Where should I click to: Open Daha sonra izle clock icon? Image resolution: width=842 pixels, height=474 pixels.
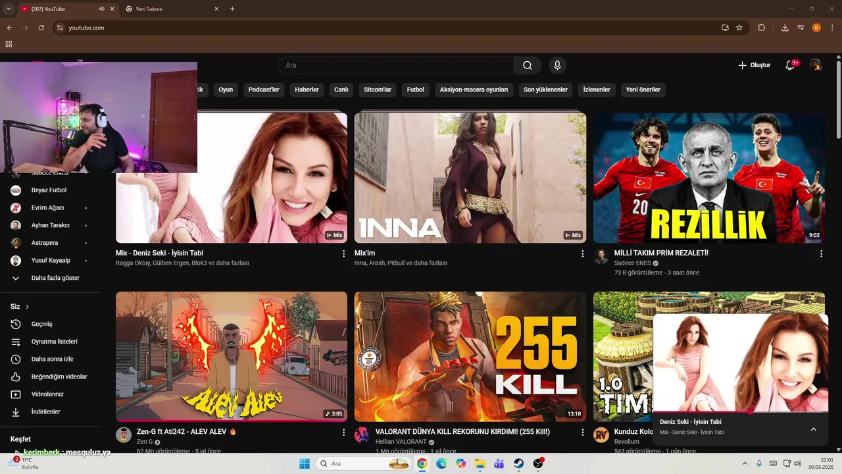(x=16, y=359)
